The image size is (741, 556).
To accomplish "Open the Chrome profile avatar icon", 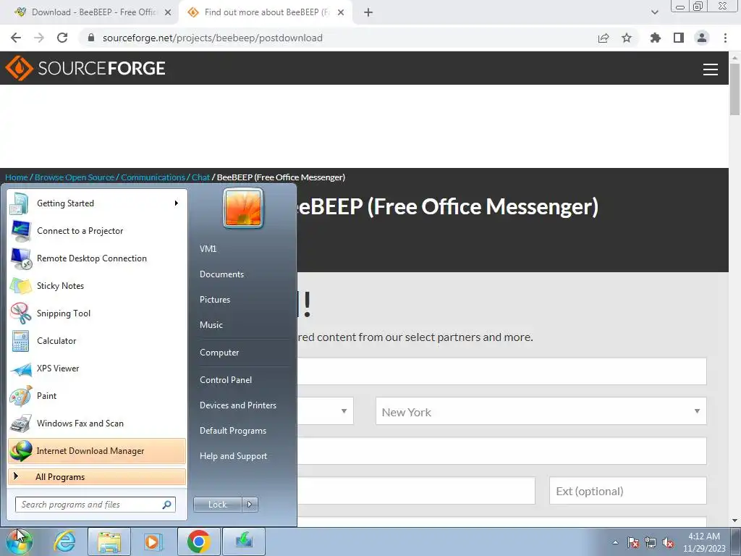I will (702, 38).
